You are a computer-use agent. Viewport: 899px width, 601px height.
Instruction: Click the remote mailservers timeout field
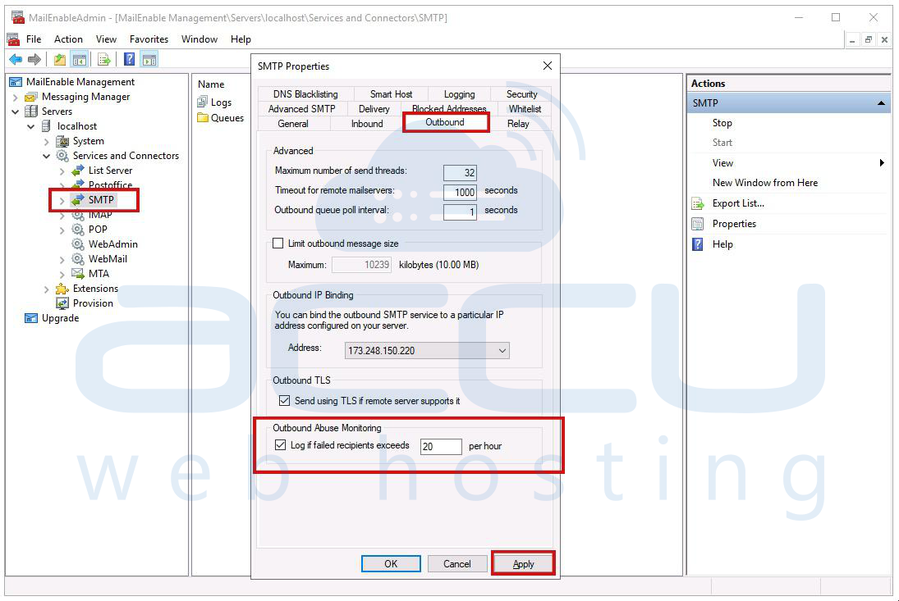click(x=460, y=193)
